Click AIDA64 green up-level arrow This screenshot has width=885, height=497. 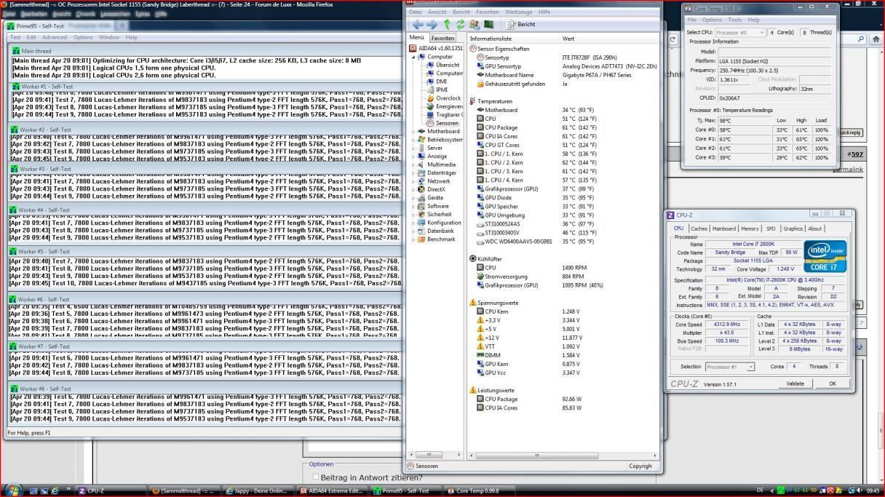pyautogui.click(x=447, y=25)
